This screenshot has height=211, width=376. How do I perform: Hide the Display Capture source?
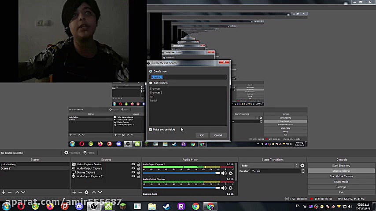(133, 172)
